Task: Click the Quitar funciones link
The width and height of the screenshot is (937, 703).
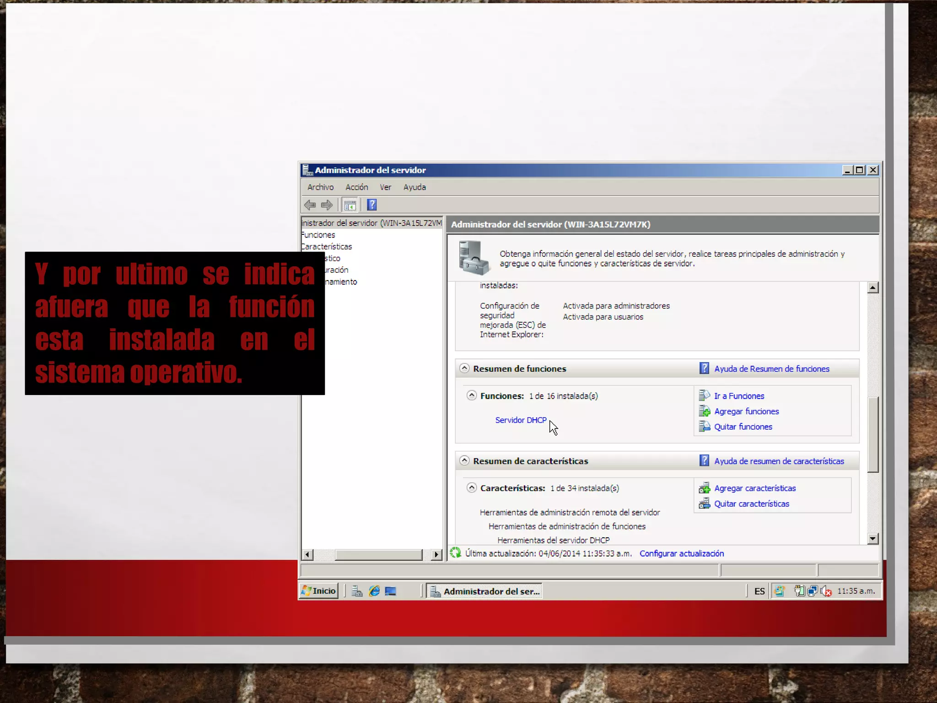Action: click(743, 427)
